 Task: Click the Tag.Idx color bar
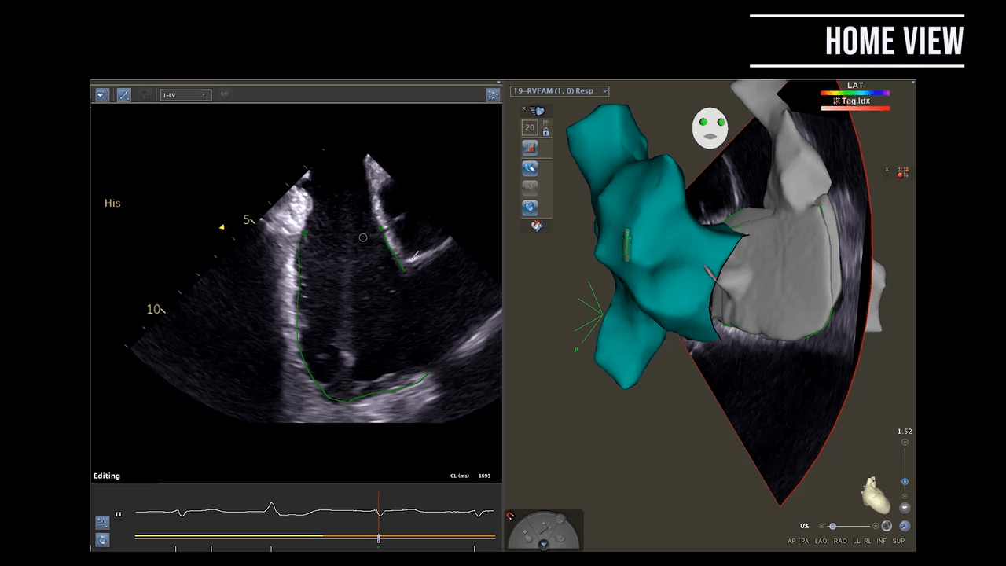(855, 108)
